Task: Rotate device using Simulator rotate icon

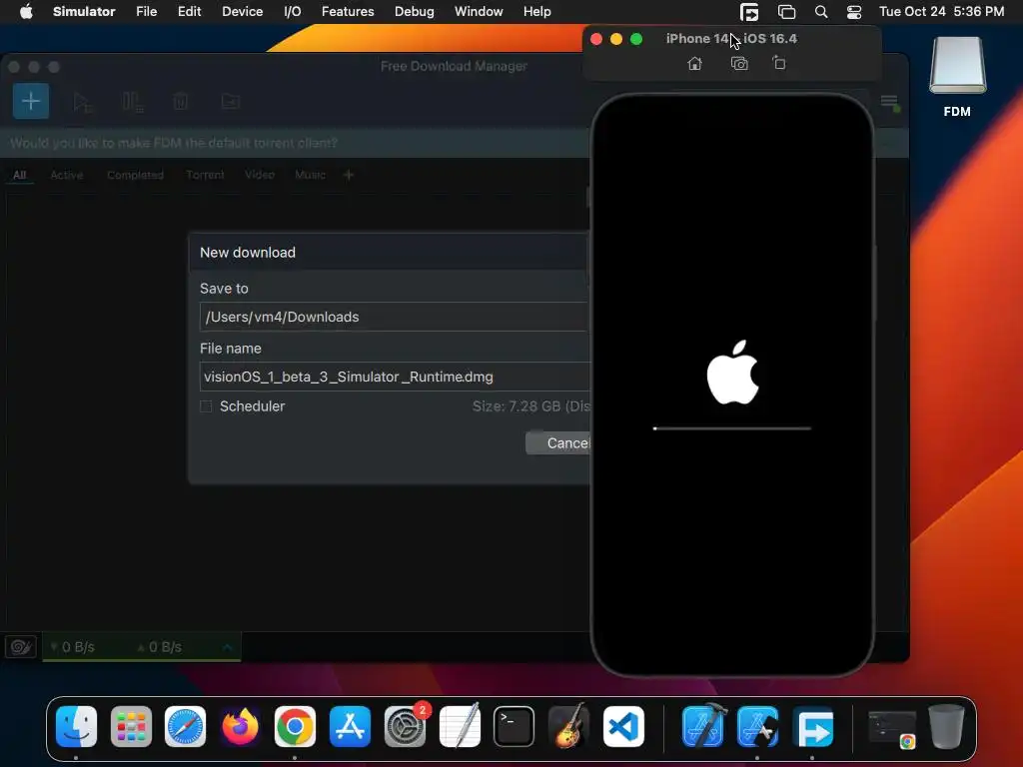Action: (x=779, y=63)
